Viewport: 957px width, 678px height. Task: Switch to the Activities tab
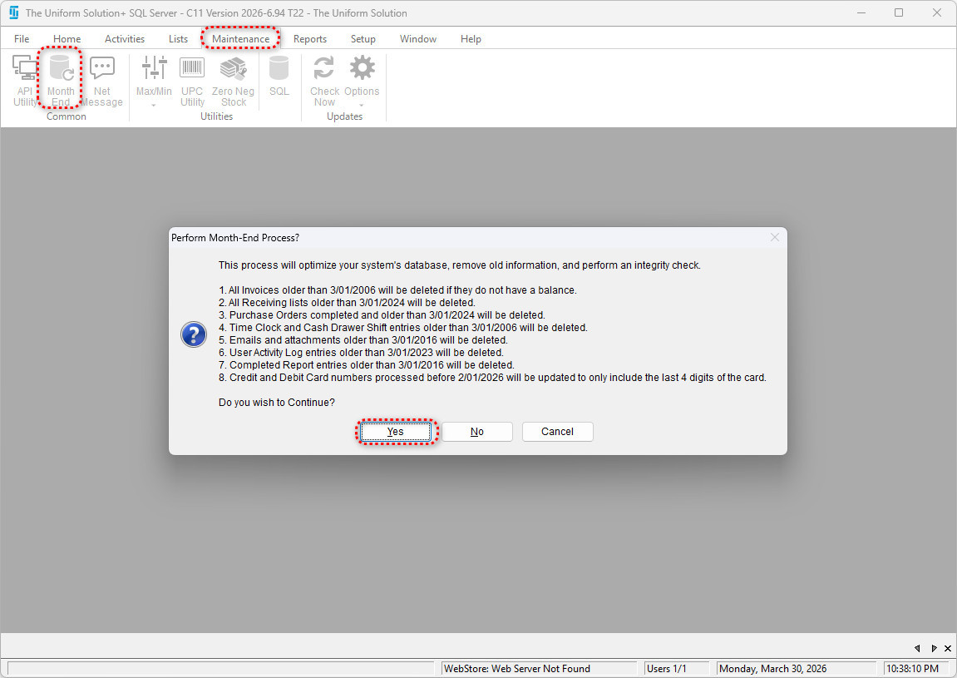coord(125,39)
